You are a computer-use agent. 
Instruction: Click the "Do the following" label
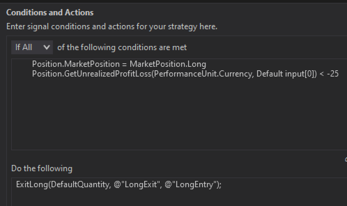(42, 169)
